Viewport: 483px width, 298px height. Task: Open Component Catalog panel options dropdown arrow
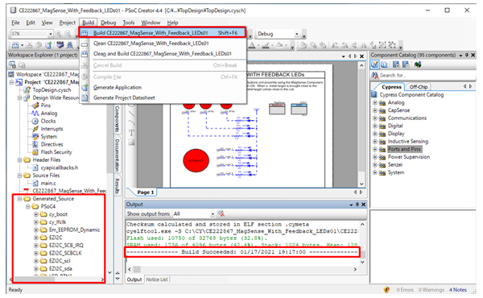click(460, 56)
